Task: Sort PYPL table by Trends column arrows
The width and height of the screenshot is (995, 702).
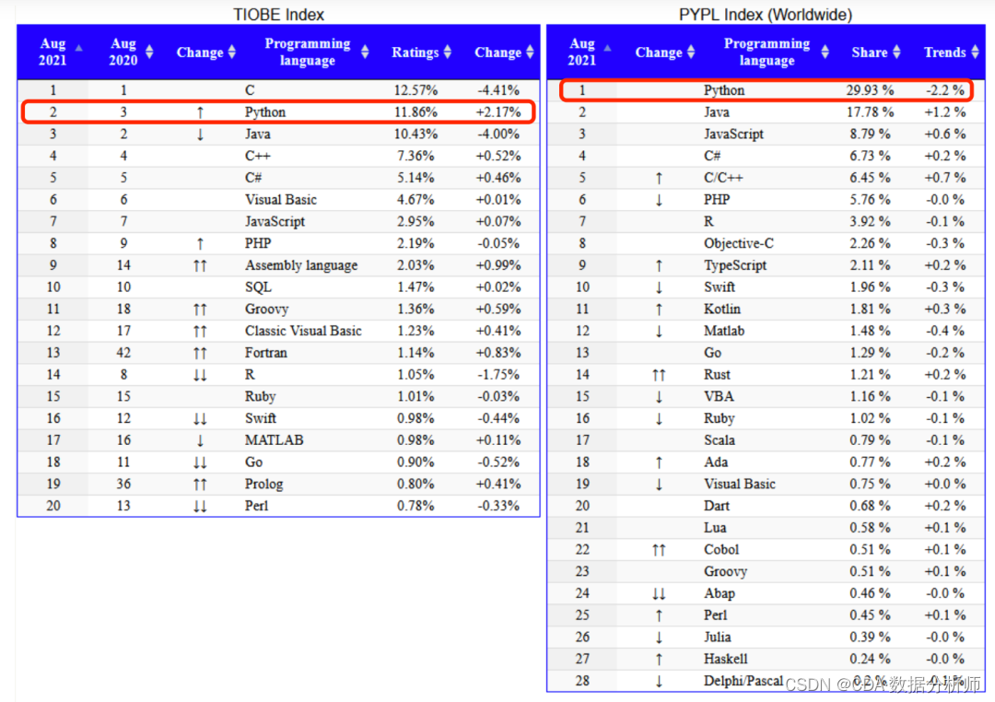Action: click(x=976, y=52)
